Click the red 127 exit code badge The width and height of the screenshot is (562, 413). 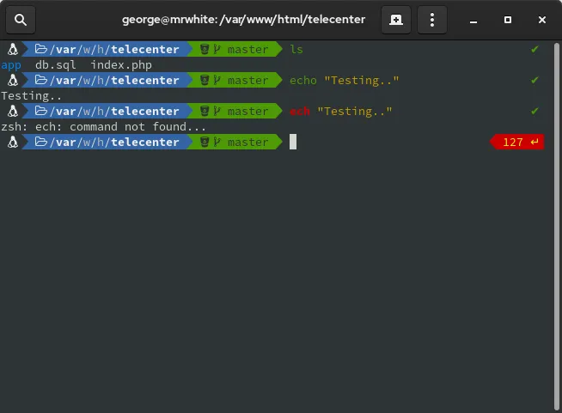[516, 142]
